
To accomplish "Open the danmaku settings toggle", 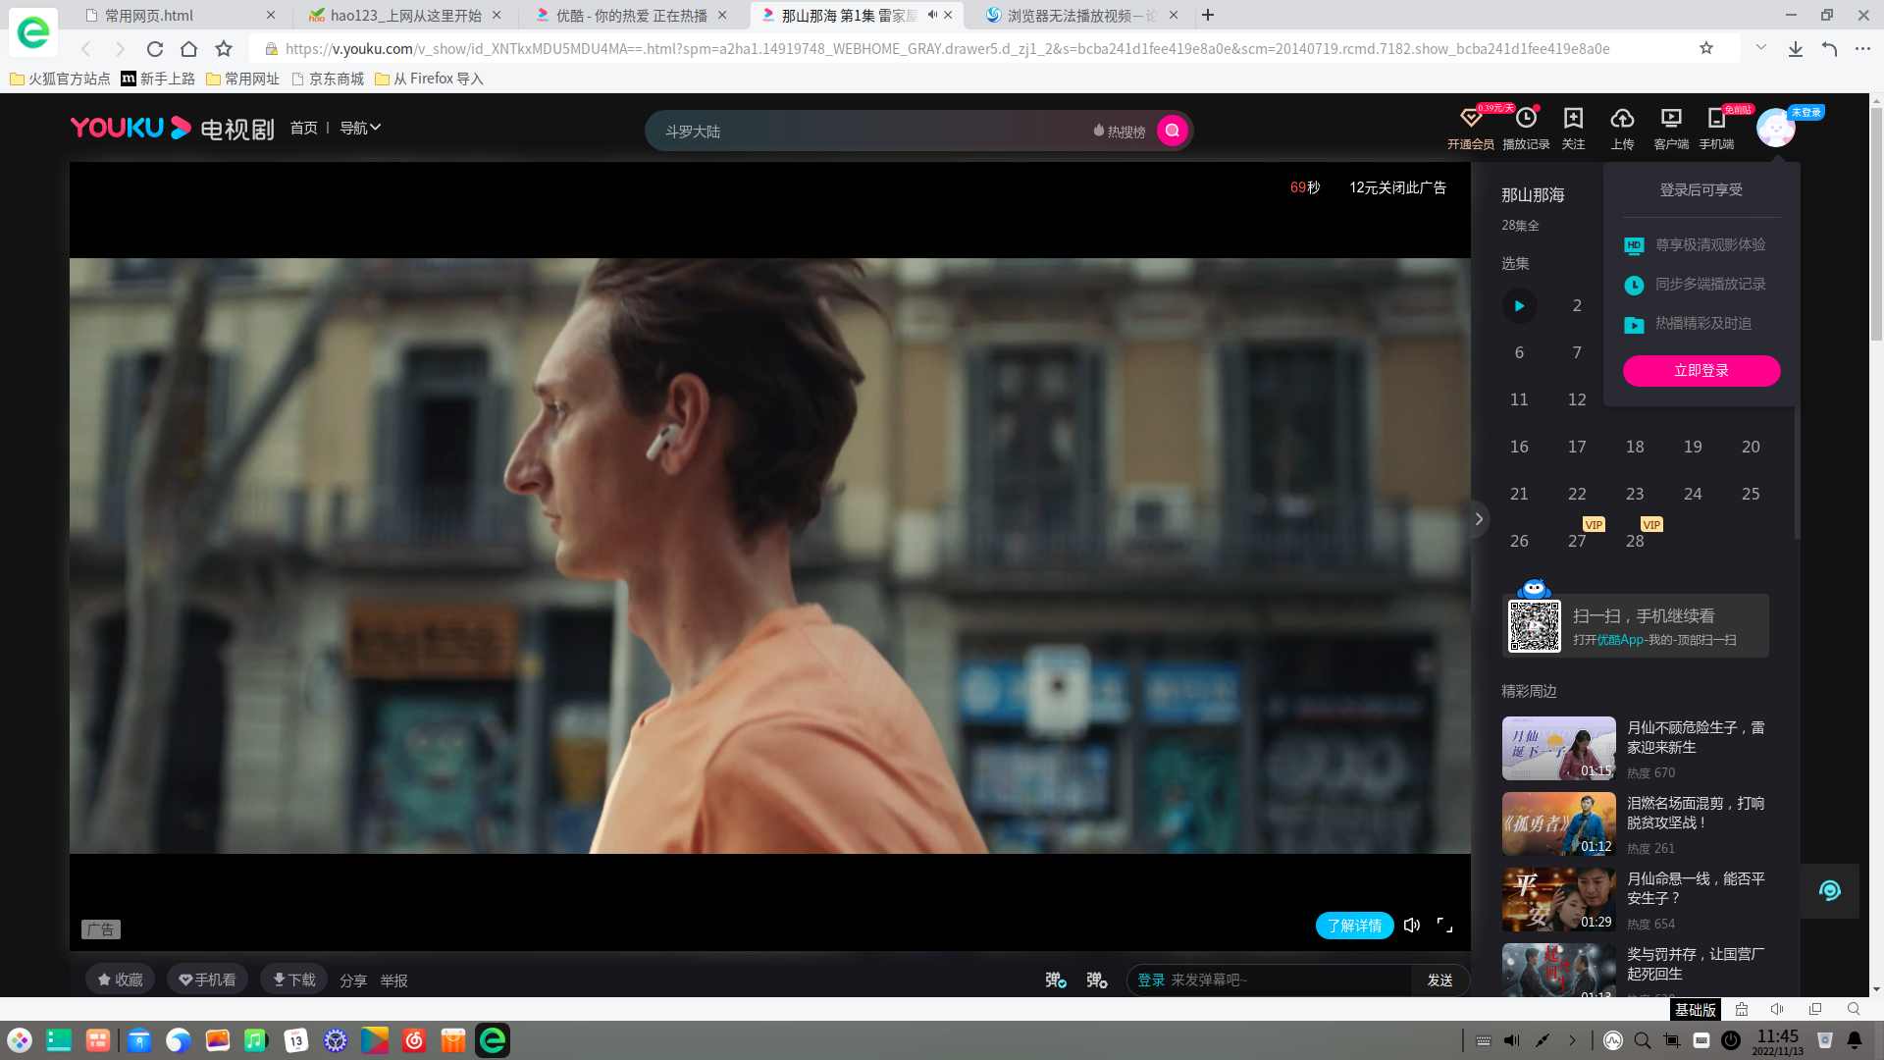I will coord(1096,980).
